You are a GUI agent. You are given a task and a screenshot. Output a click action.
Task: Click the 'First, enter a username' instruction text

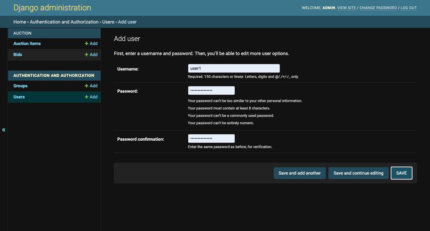201,53
